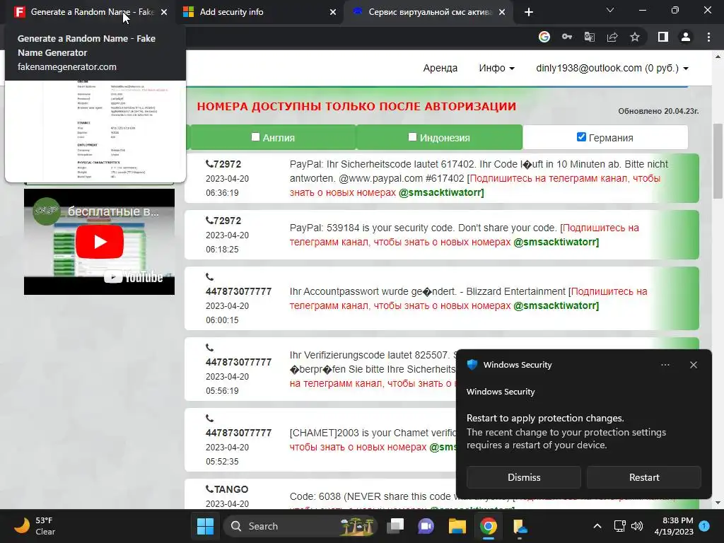Open the Google icon in the address bar

pos(544,37)
